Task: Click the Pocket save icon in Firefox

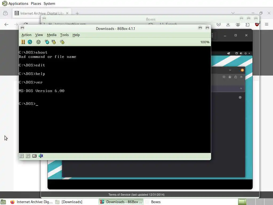Action: [219, 24]
